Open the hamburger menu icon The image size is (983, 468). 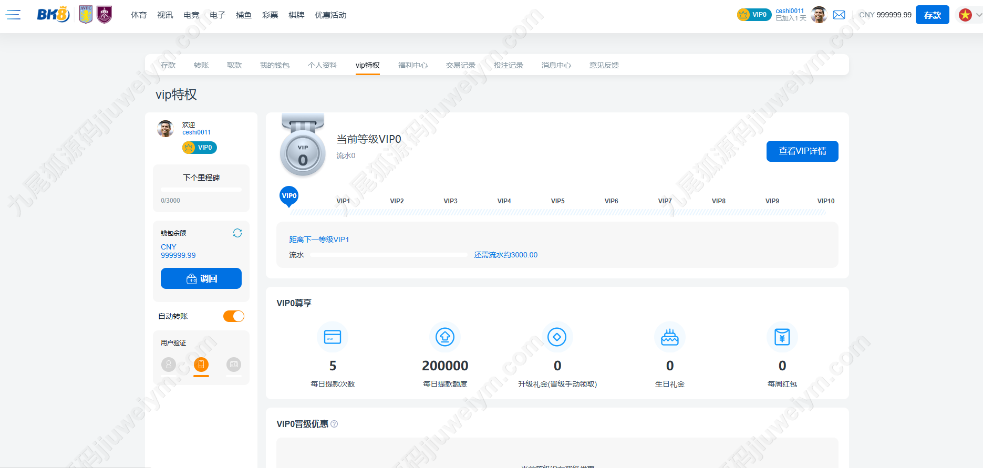pyautogui.click(x=13, y=15)
